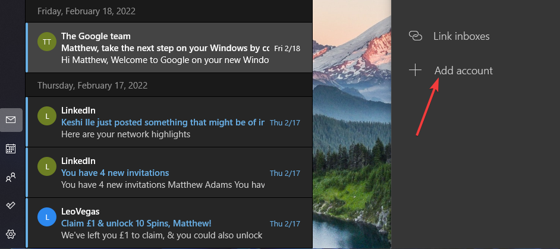Click the plus icon beside Add account
Viewport: 560px width, 249px height.
(416, 71)
